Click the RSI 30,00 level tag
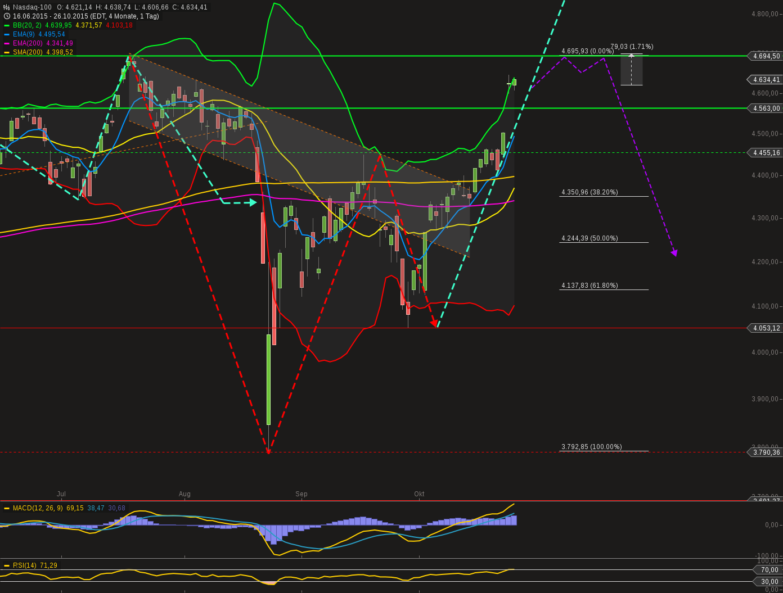The image size is (783, 593). click(x=768, y=581)
